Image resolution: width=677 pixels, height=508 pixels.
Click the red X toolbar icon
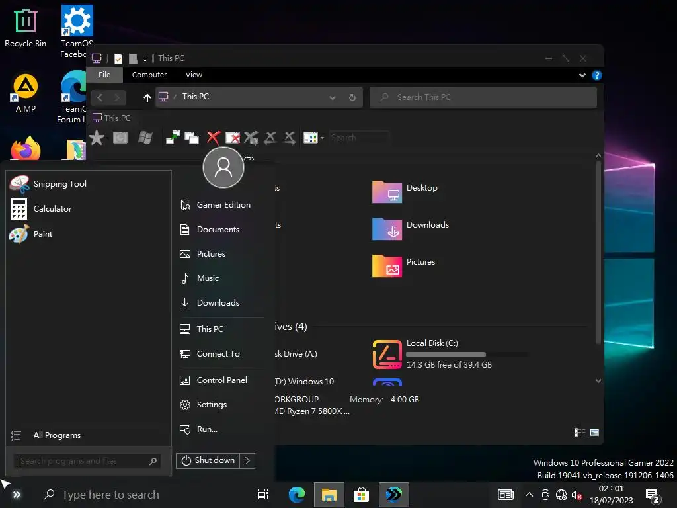pos(214,138)
